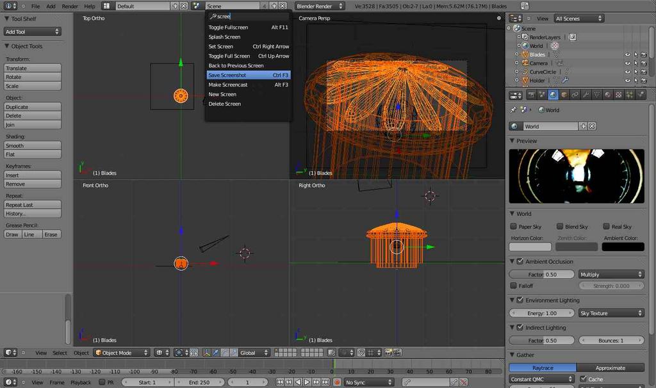The image size is (656, 388).
Task: Toggle the Cache checkbox
Action: (x=583, y=379)
